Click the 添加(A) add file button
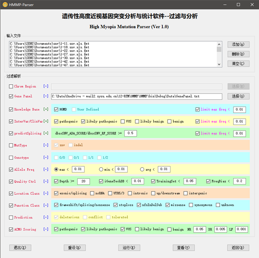This screenshot has width=259, height=258. (238, 45)
